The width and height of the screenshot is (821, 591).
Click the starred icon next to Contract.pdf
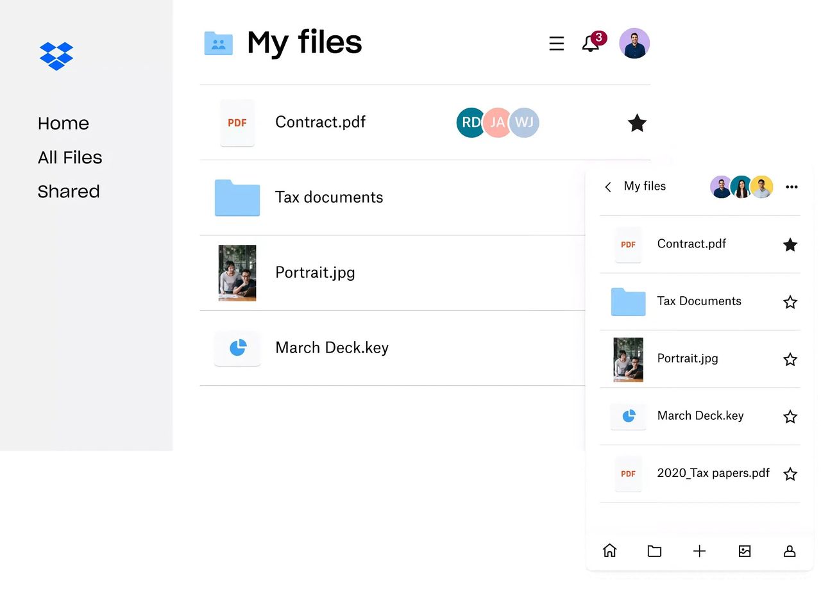[x=637, y=122]
